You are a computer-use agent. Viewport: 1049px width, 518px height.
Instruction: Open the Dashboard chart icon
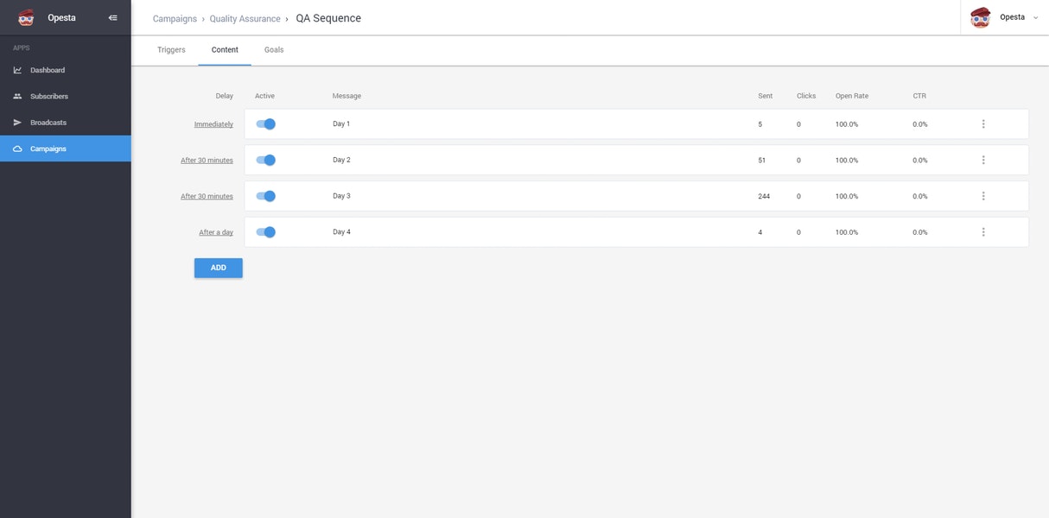[x=17, y=70]
